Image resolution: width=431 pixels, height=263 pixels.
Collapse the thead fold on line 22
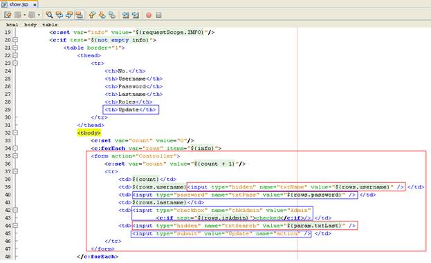[x=15, y=55]
